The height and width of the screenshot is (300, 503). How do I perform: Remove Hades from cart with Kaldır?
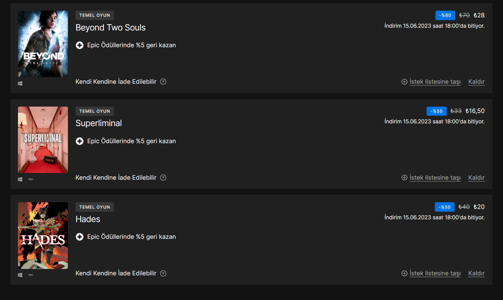(476, 273)
